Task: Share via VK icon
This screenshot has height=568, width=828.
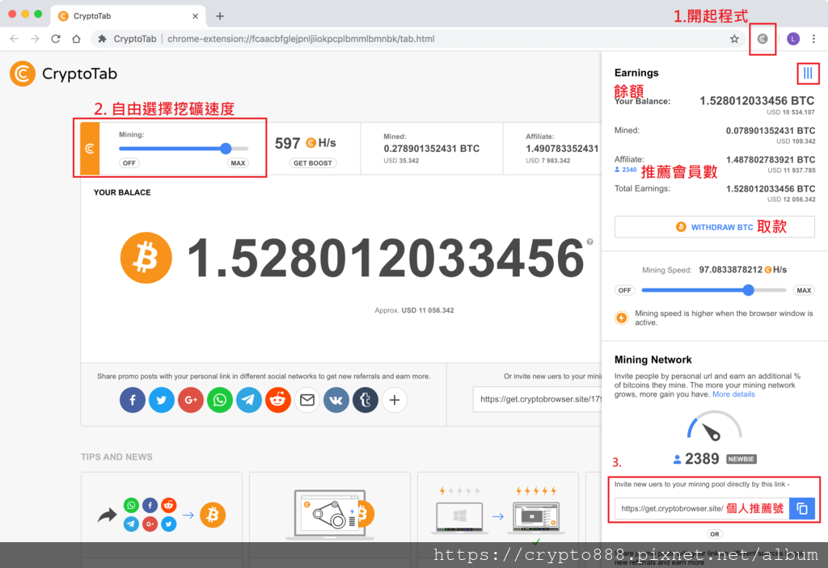Action: click(336, 400)
